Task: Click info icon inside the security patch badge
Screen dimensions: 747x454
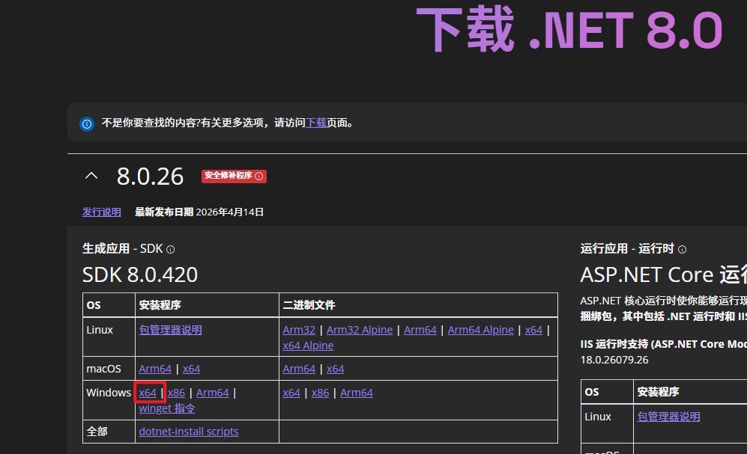Action: (259, 177)
